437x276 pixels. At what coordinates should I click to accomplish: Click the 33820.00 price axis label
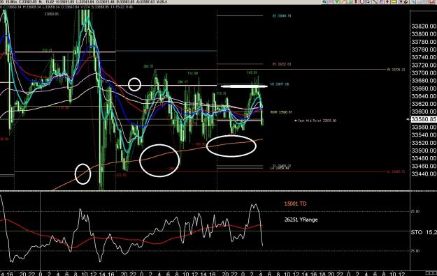(424, 26)
